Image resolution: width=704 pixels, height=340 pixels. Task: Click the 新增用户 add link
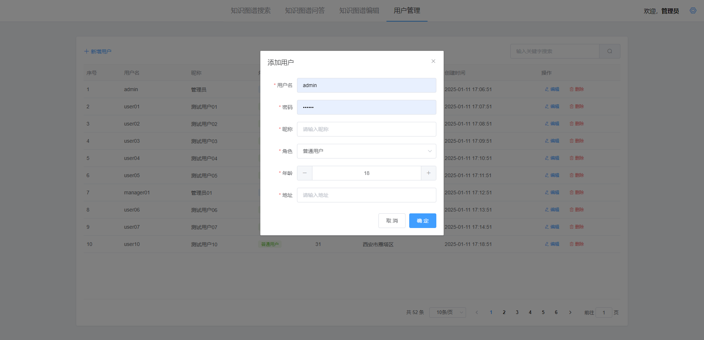point(98,52)
